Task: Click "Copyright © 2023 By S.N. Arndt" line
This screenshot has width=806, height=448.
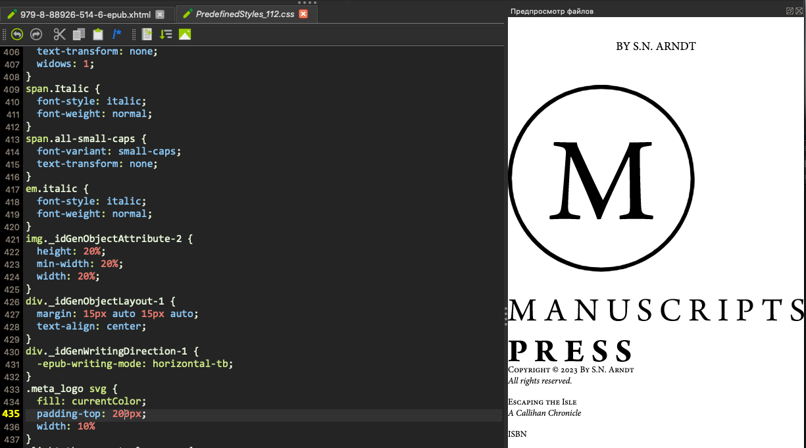Action: tap(570, 370)
